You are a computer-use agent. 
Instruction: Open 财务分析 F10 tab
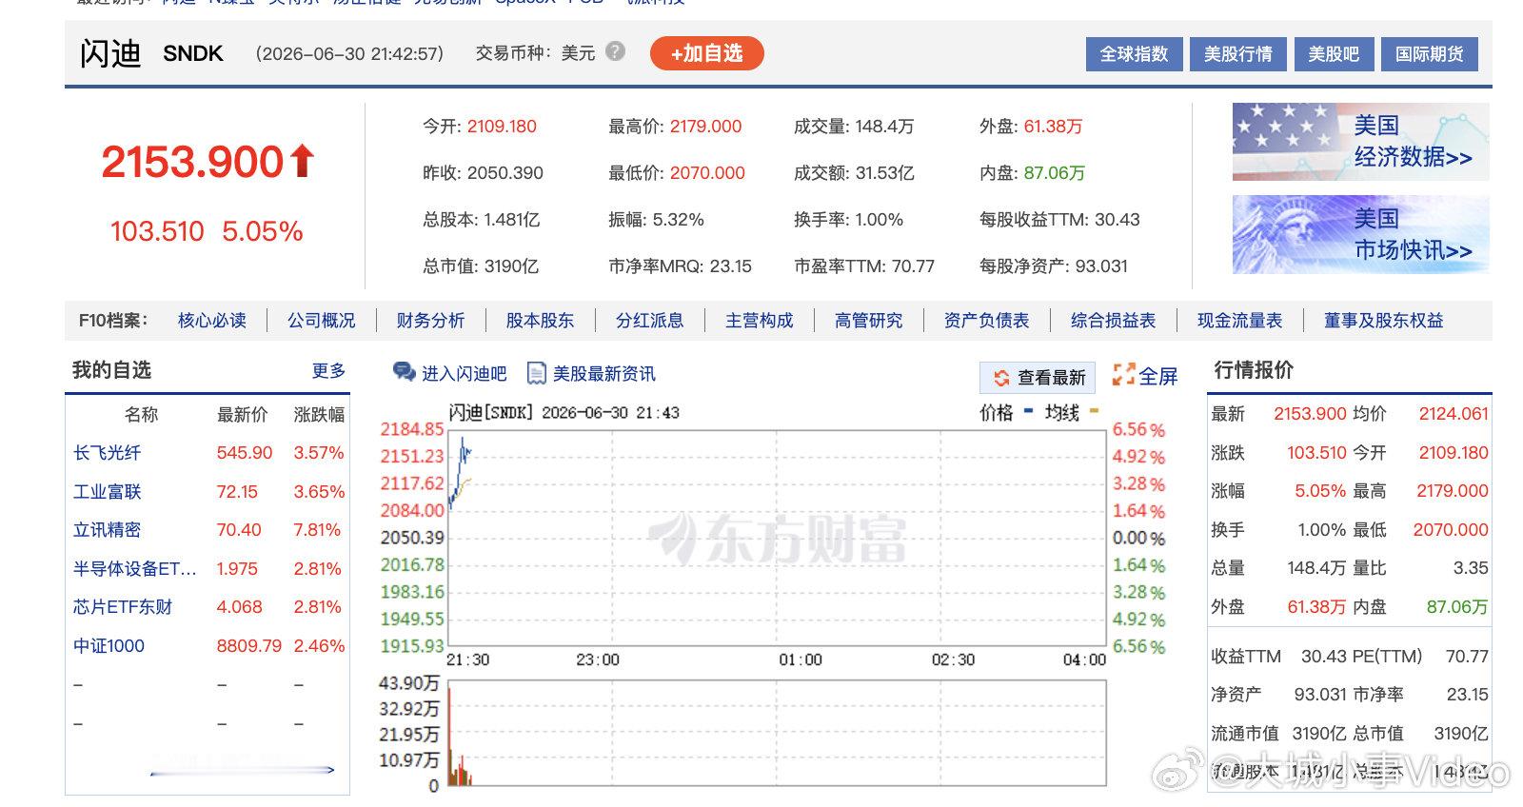pos(430,321)
